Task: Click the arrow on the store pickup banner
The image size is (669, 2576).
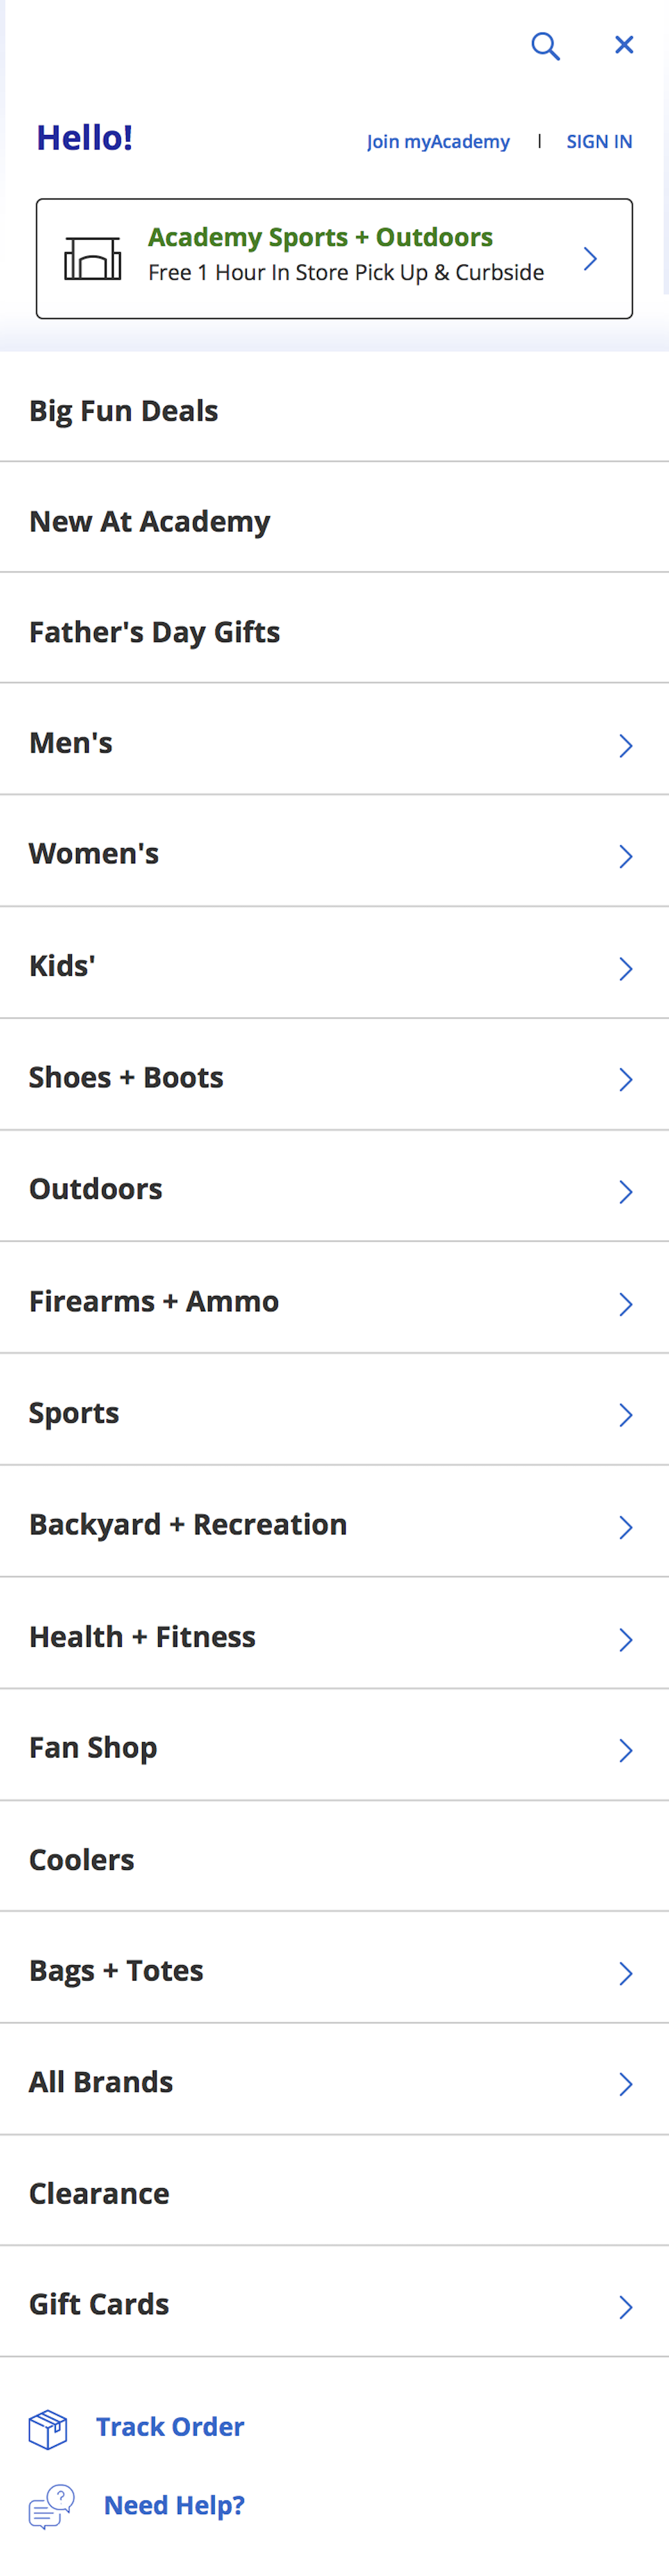Action: (x=590, y=257)
